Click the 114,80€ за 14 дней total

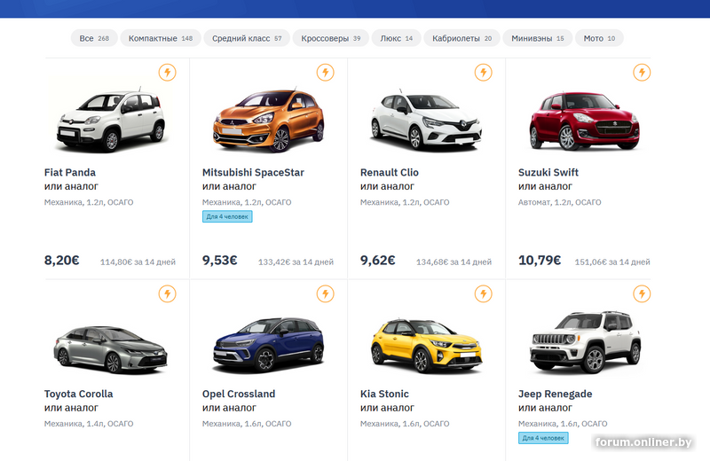[138, 262]
